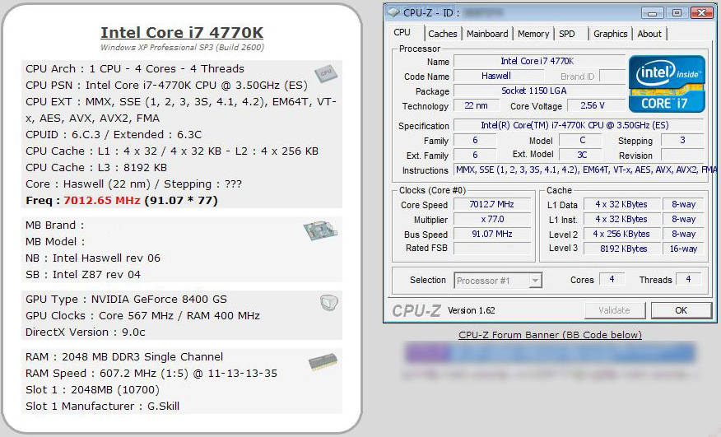Click the 'Version 1.62' label
The height and width of the screenshot is (437, 721).
[472, 310]
